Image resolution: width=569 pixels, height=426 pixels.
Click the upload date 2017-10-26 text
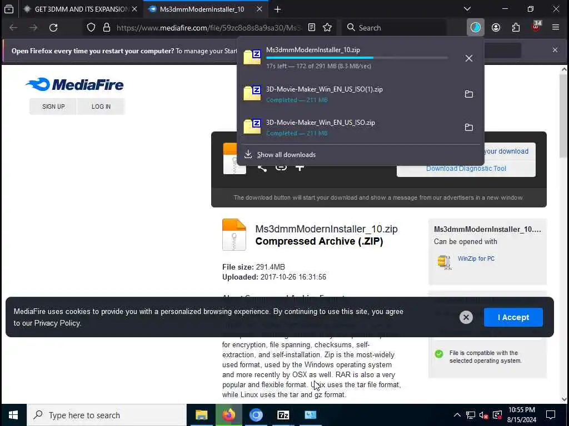274,277
